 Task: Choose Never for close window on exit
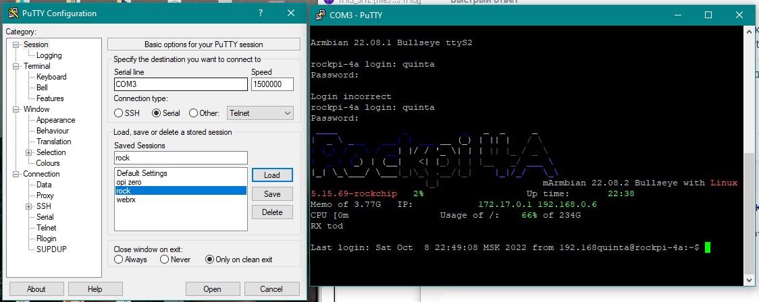(x=165, y=260)
